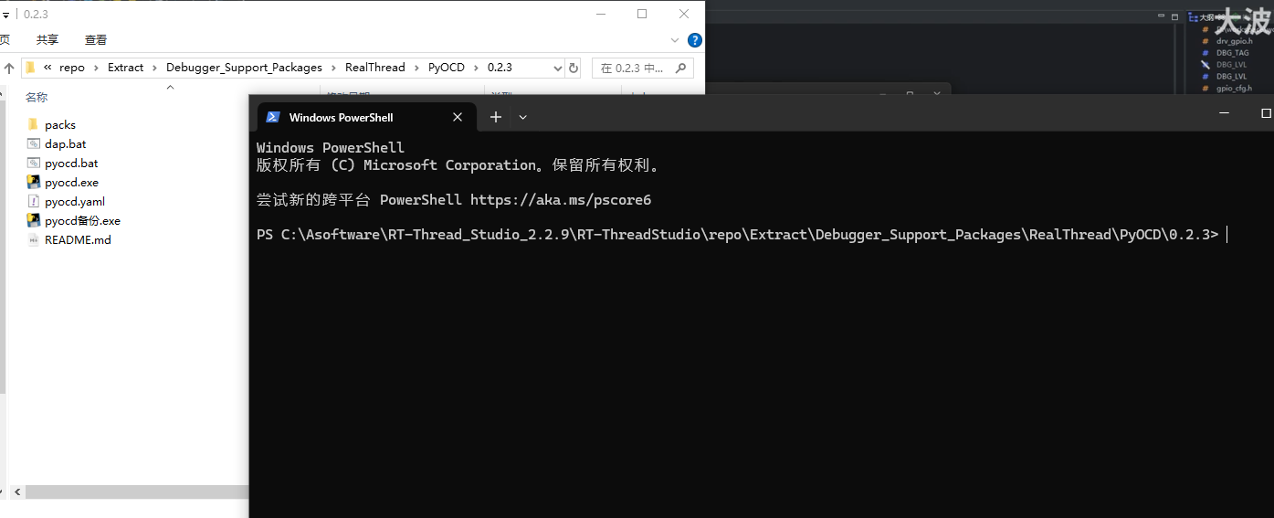Click the pyocd备份.exe Python icon
1274x518 pixels.
point(33,220)
